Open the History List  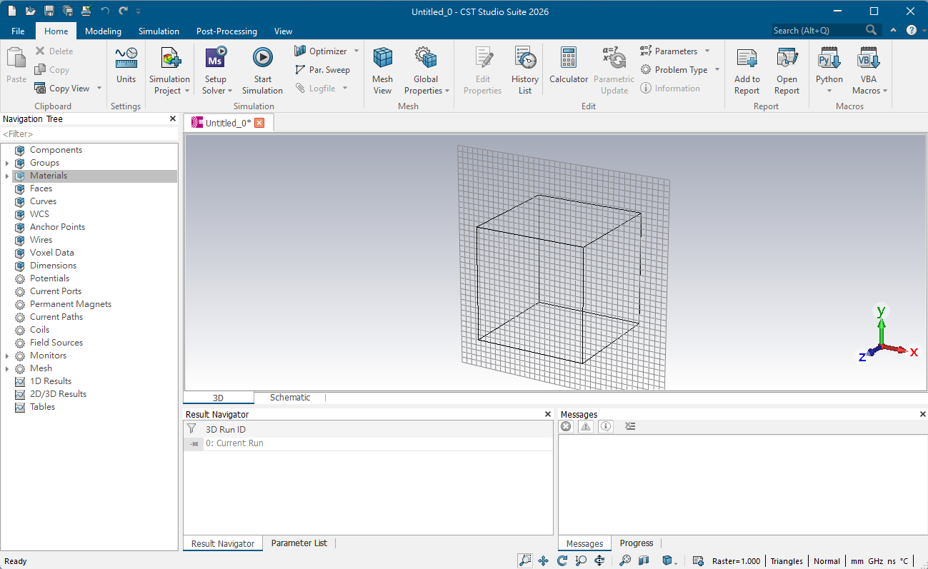[525, 71]
